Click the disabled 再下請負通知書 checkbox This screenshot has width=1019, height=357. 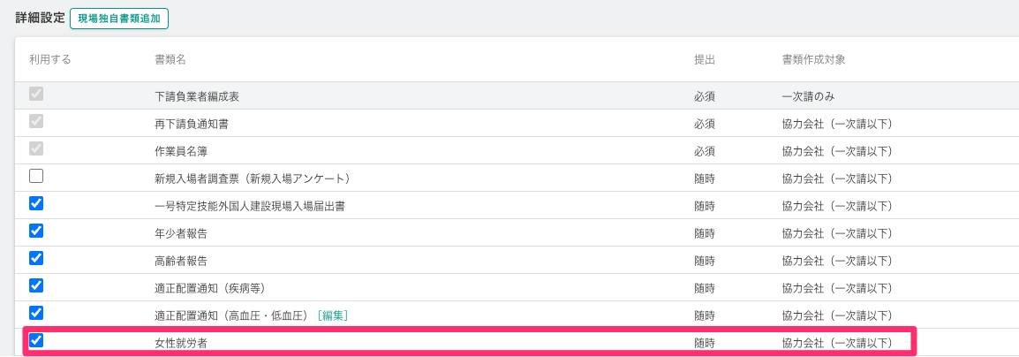(36, 121)
